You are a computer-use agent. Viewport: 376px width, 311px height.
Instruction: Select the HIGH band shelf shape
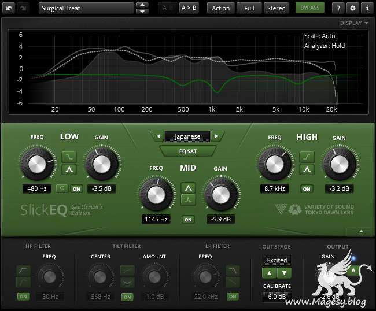tap(307, 157)
